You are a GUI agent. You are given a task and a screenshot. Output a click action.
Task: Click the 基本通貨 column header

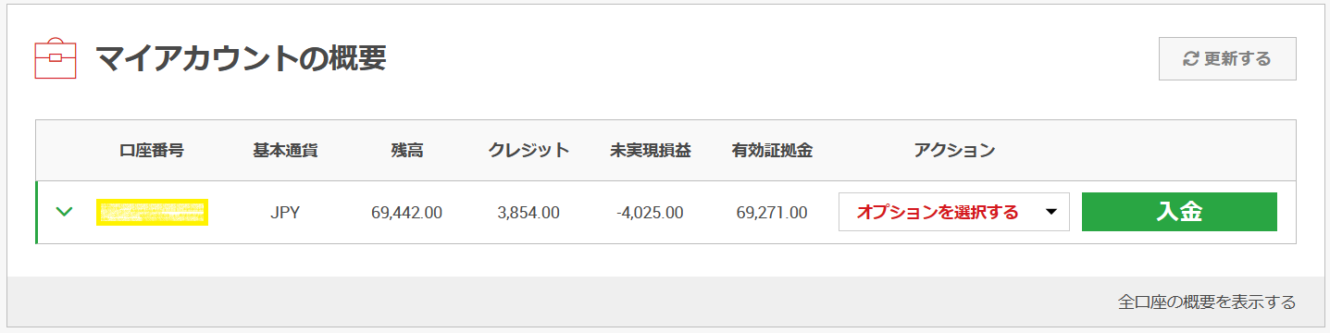point(285,150)
